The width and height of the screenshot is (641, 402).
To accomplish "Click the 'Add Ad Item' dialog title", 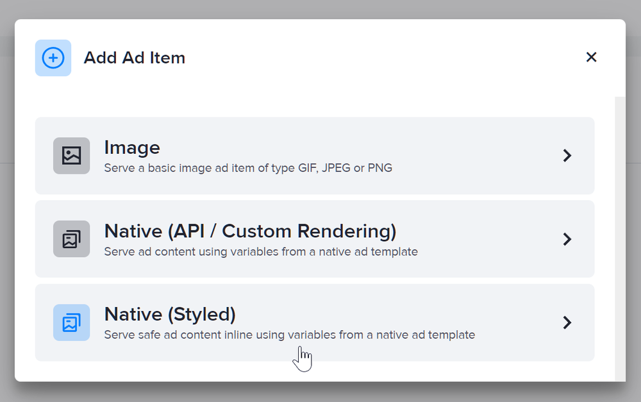I will [x=135, y=58].
